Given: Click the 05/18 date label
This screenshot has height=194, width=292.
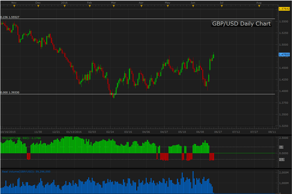Looking at the screenshot, I should (x=182, y=132).
